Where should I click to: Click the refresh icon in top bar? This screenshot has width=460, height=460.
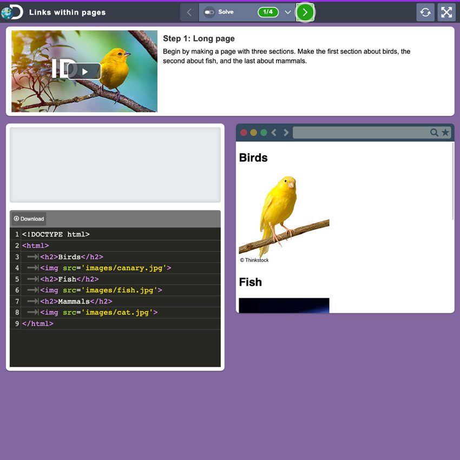tap(425, 12)
